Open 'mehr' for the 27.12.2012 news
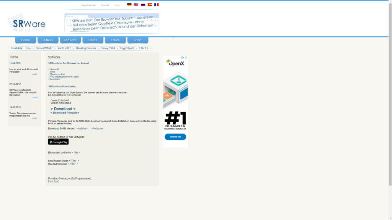The image size is (392, 220). pos(35,97)
